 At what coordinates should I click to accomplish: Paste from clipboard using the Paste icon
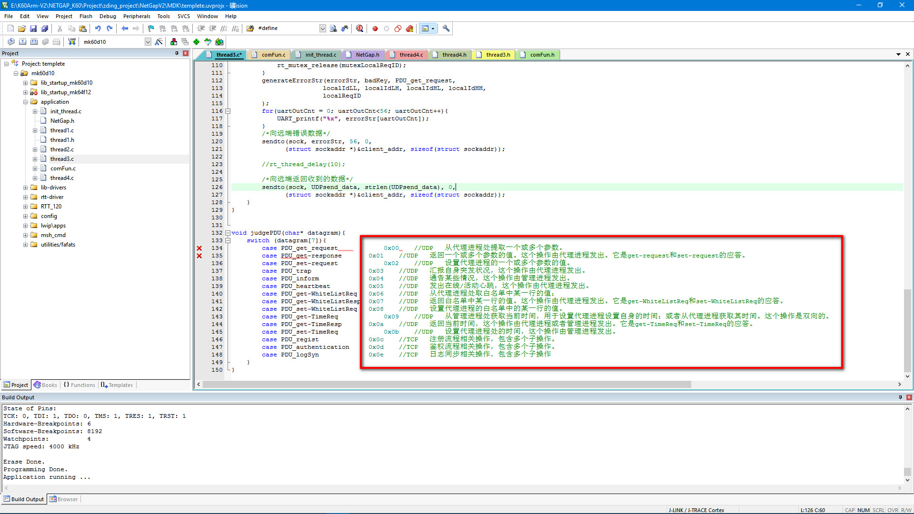83,29
